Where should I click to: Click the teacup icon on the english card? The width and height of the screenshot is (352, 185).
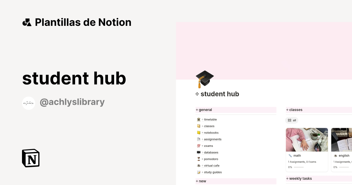(336, 155)
